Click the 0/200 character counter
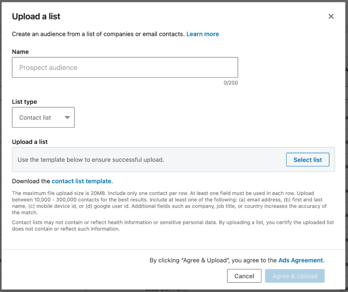 [231, 83]
